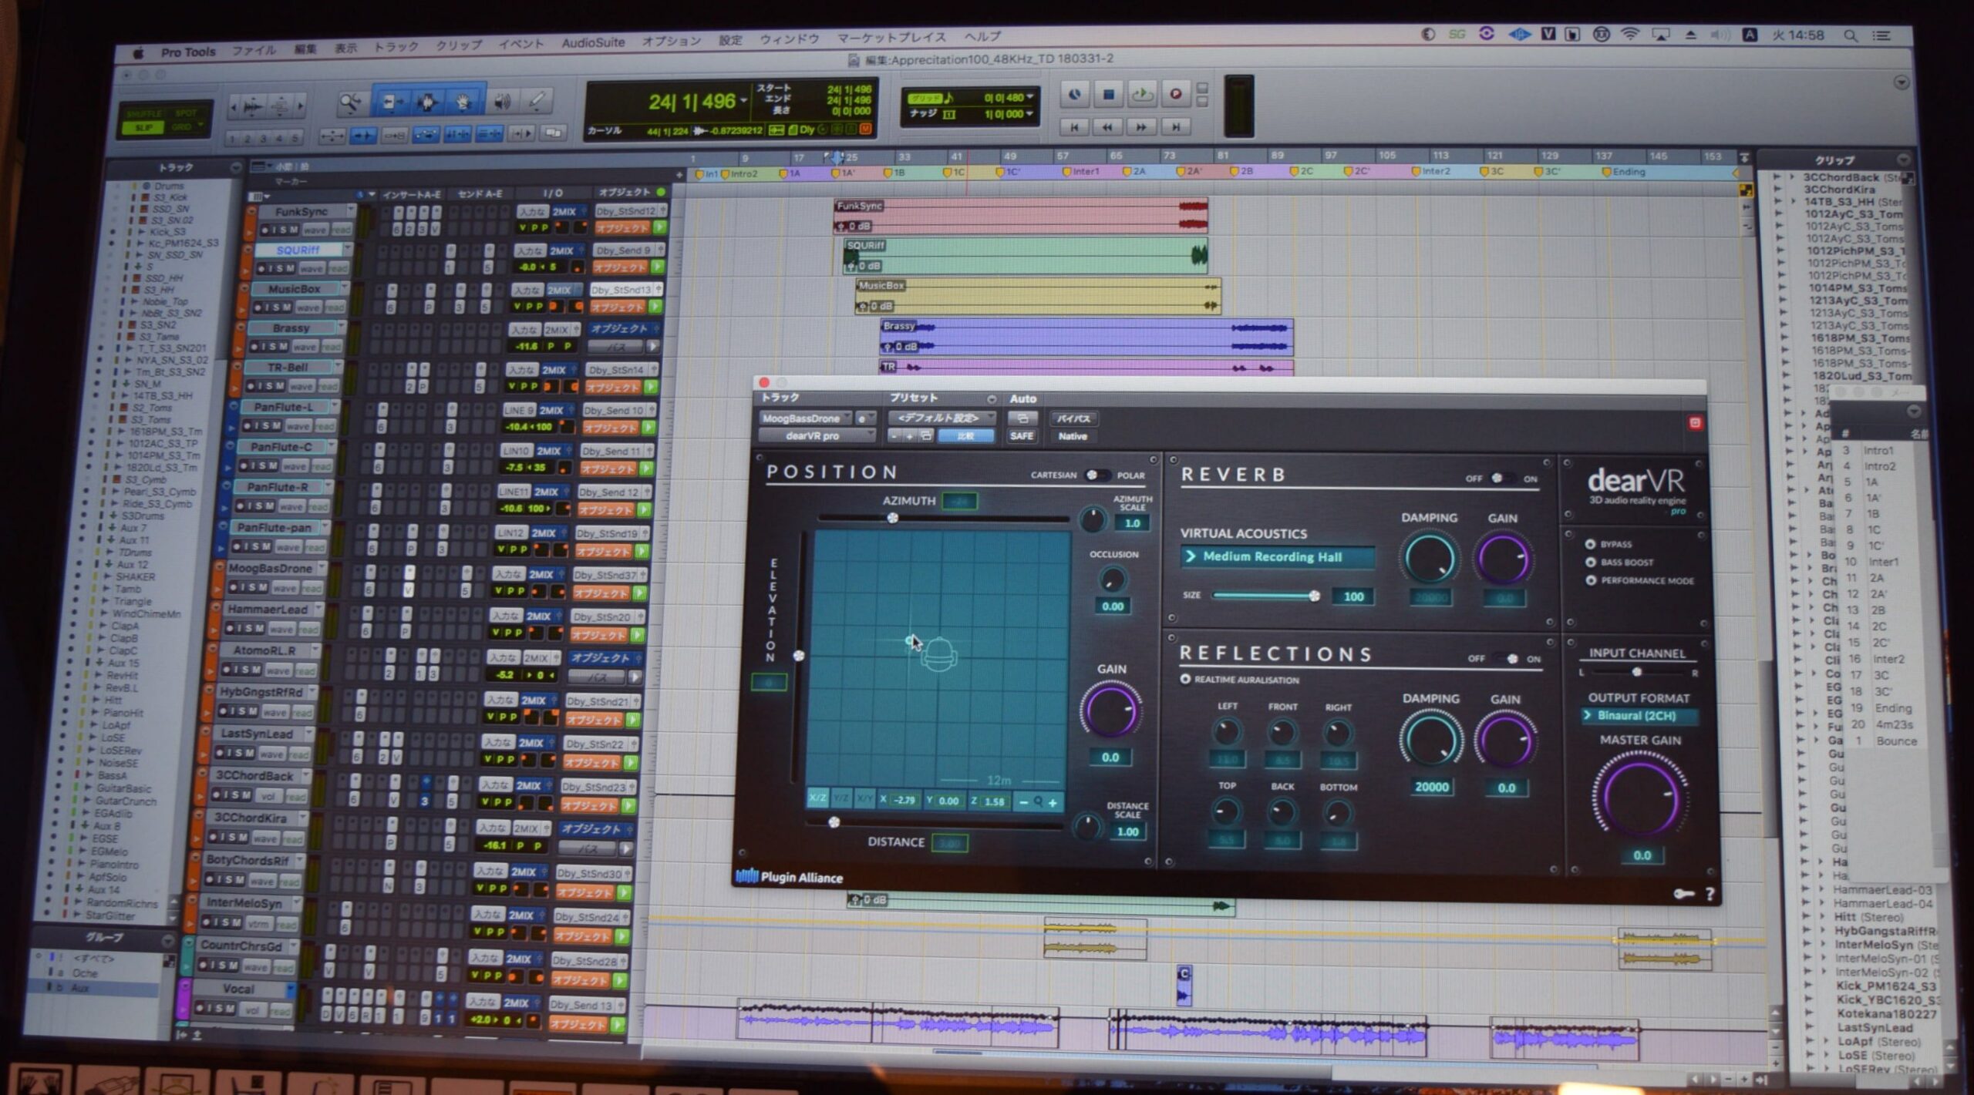Open Virtual Acoustics Medium Recording Hall selector

1278,556
